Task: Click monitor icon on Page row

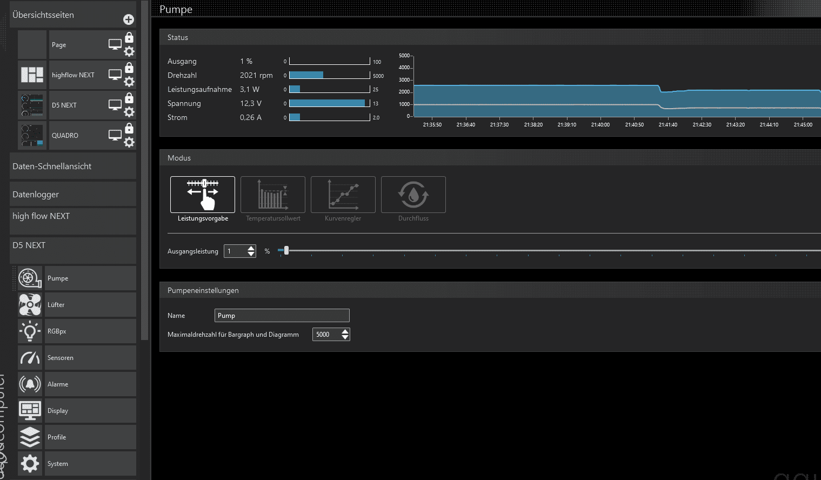Action: 115,44
